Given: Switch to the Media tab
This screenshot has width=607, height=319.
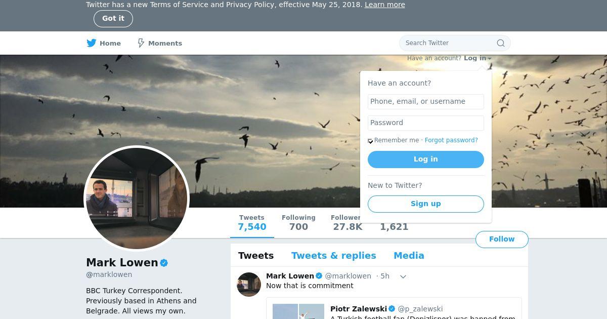Looking at the screenshot, I should tap(409, 256).
